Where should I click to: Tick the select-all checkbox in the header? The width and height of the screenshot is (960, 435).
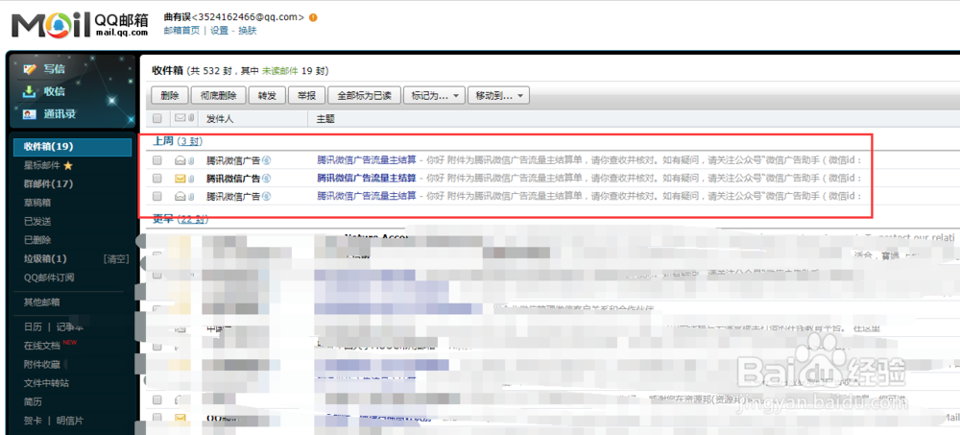point(157,118)
